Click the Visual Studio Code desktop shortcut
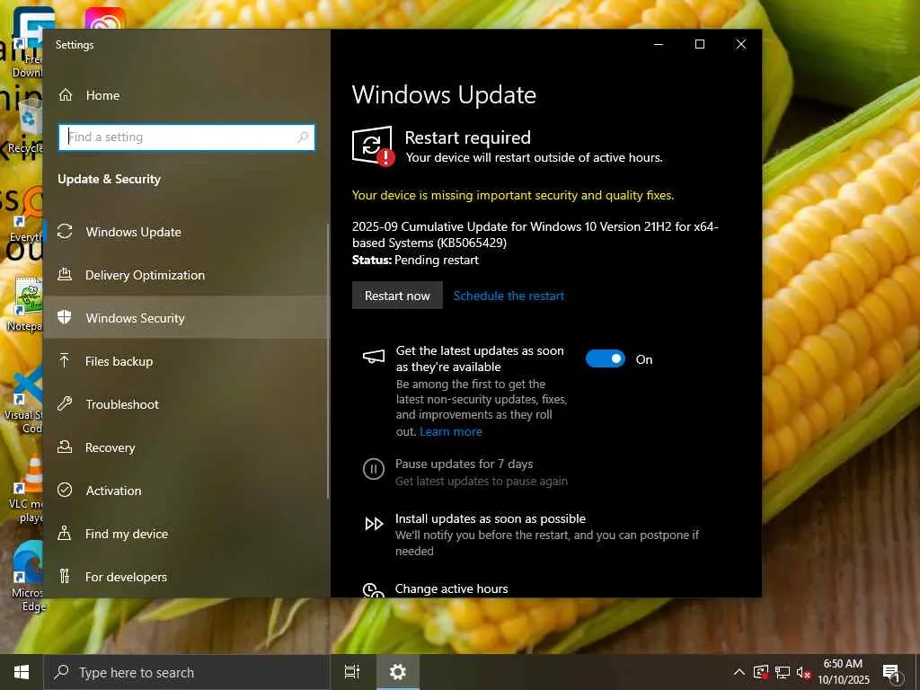 pos(26,400)
